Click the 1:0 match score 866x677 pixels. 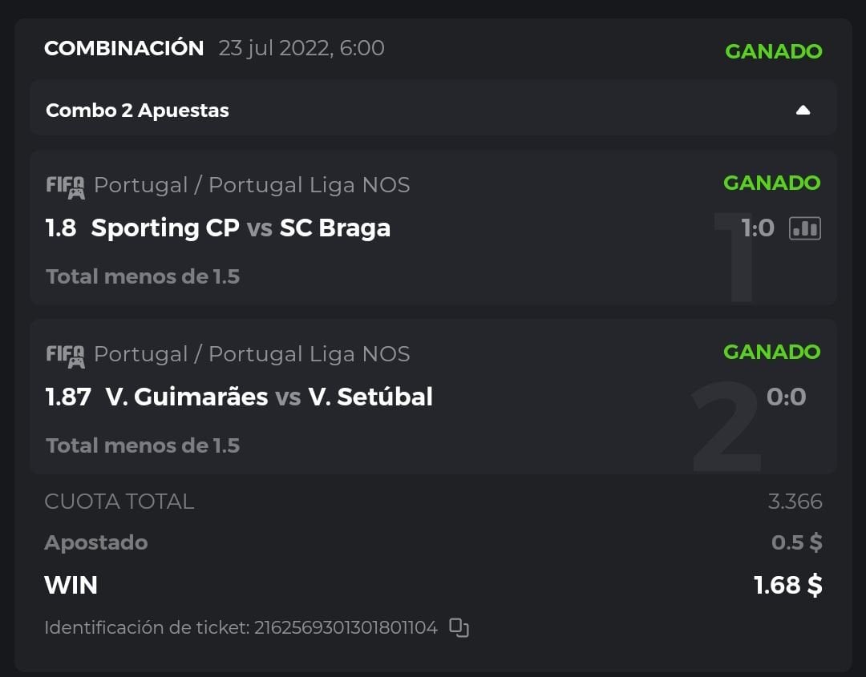click(757, 228)
